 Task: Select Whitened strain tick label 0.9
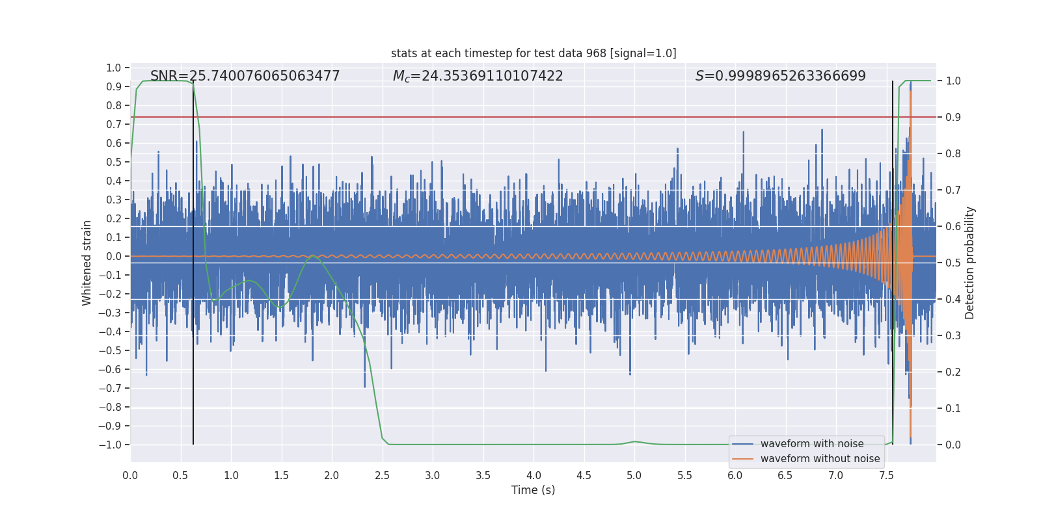(x=114, y=86)
